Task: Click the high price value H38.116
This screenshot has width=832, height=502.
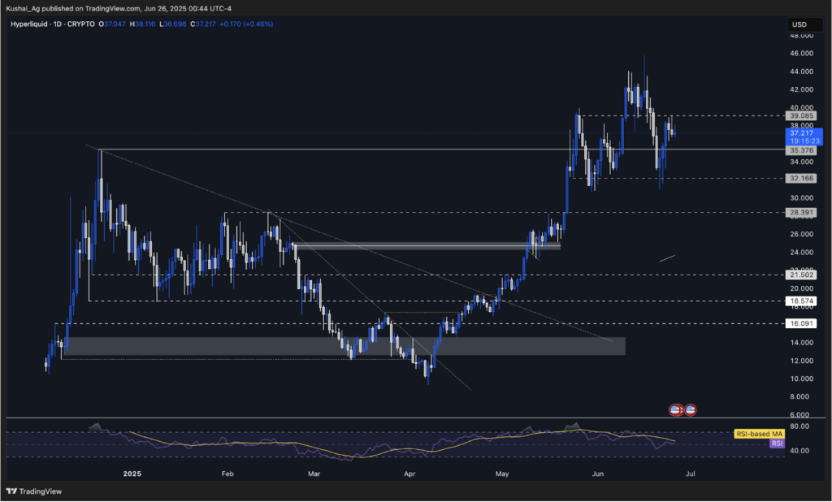Action: pos(143,24)
